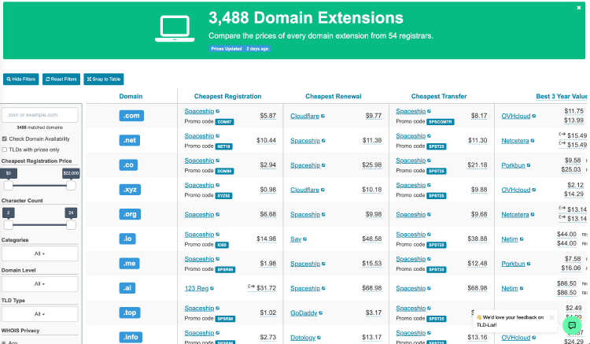Click the external-link icon beside 123 Reg
The image size is (590, 344).
click(212, 288)
